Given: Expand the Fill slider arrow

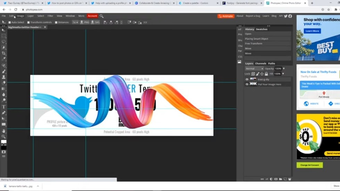Looking at the screenshot, I should (283, 74).
